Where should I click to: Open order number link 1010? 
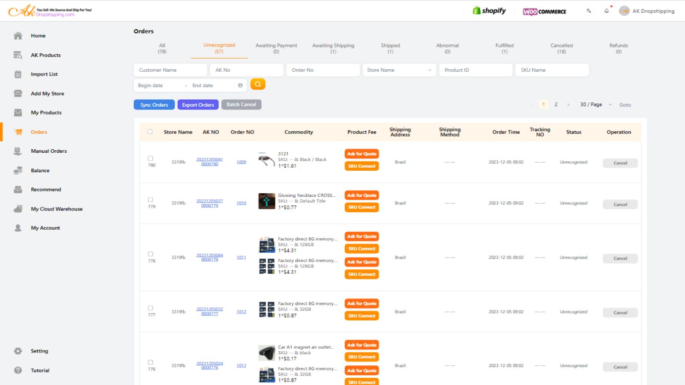pyautogui.click(x=241, y=203)
